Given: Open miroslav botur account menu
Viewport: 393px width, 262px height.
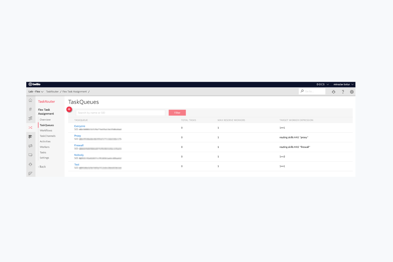Looking at the screenshot, I should click(344, 84).
